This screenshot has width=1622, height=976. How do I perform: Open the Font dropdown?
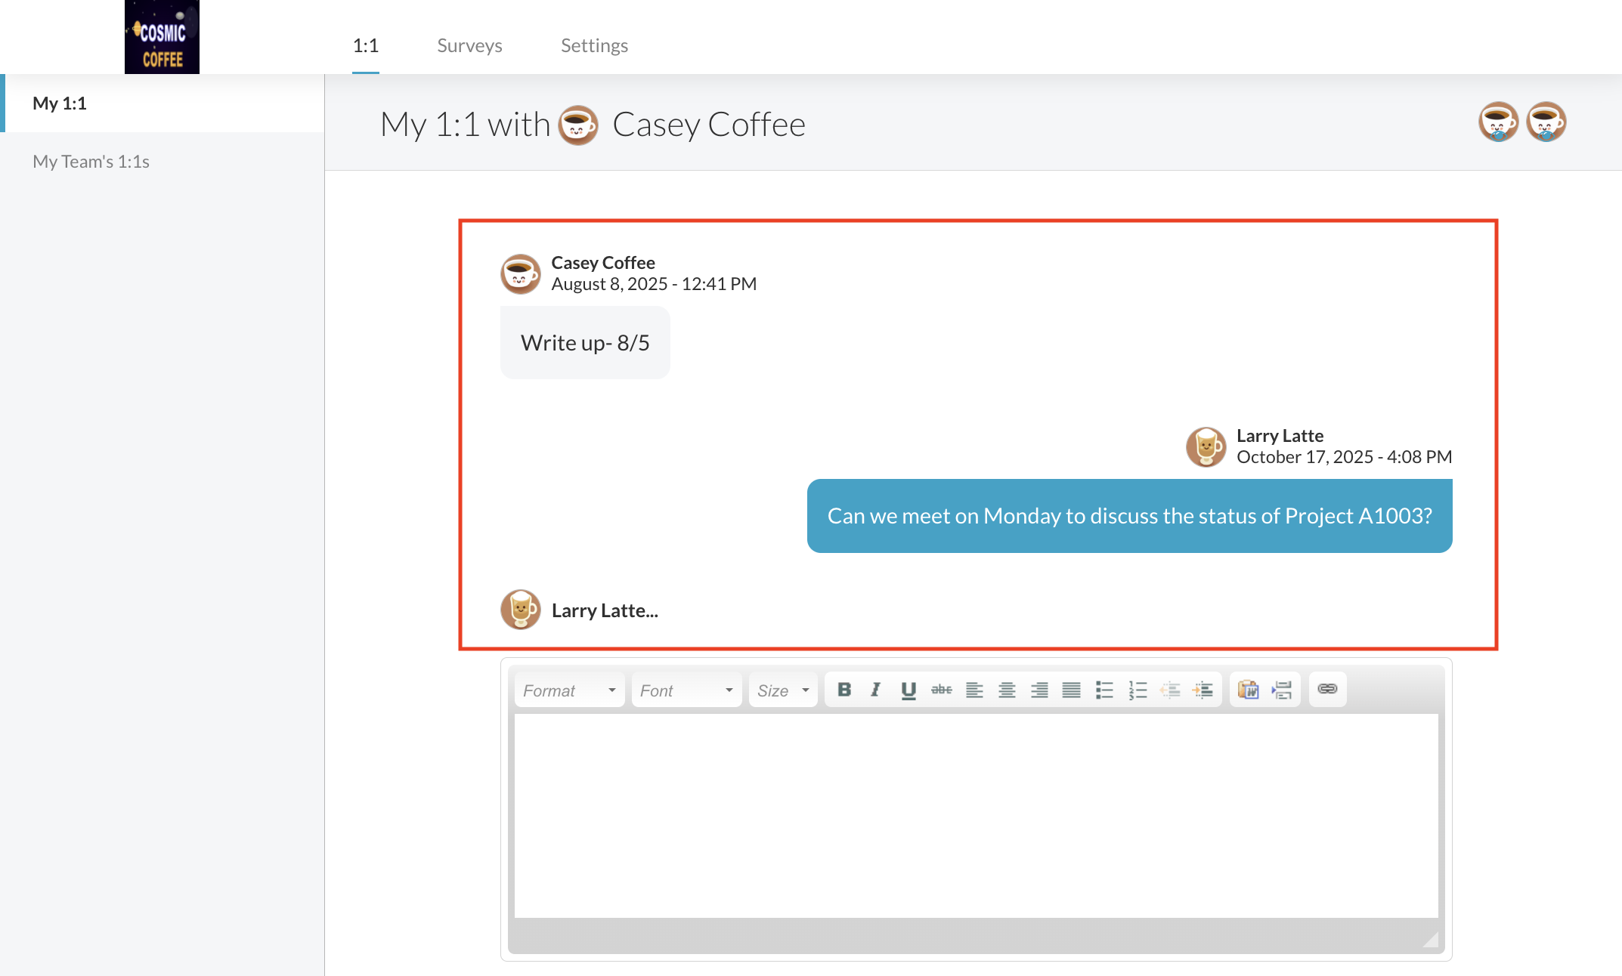click(x=686, y=690)
